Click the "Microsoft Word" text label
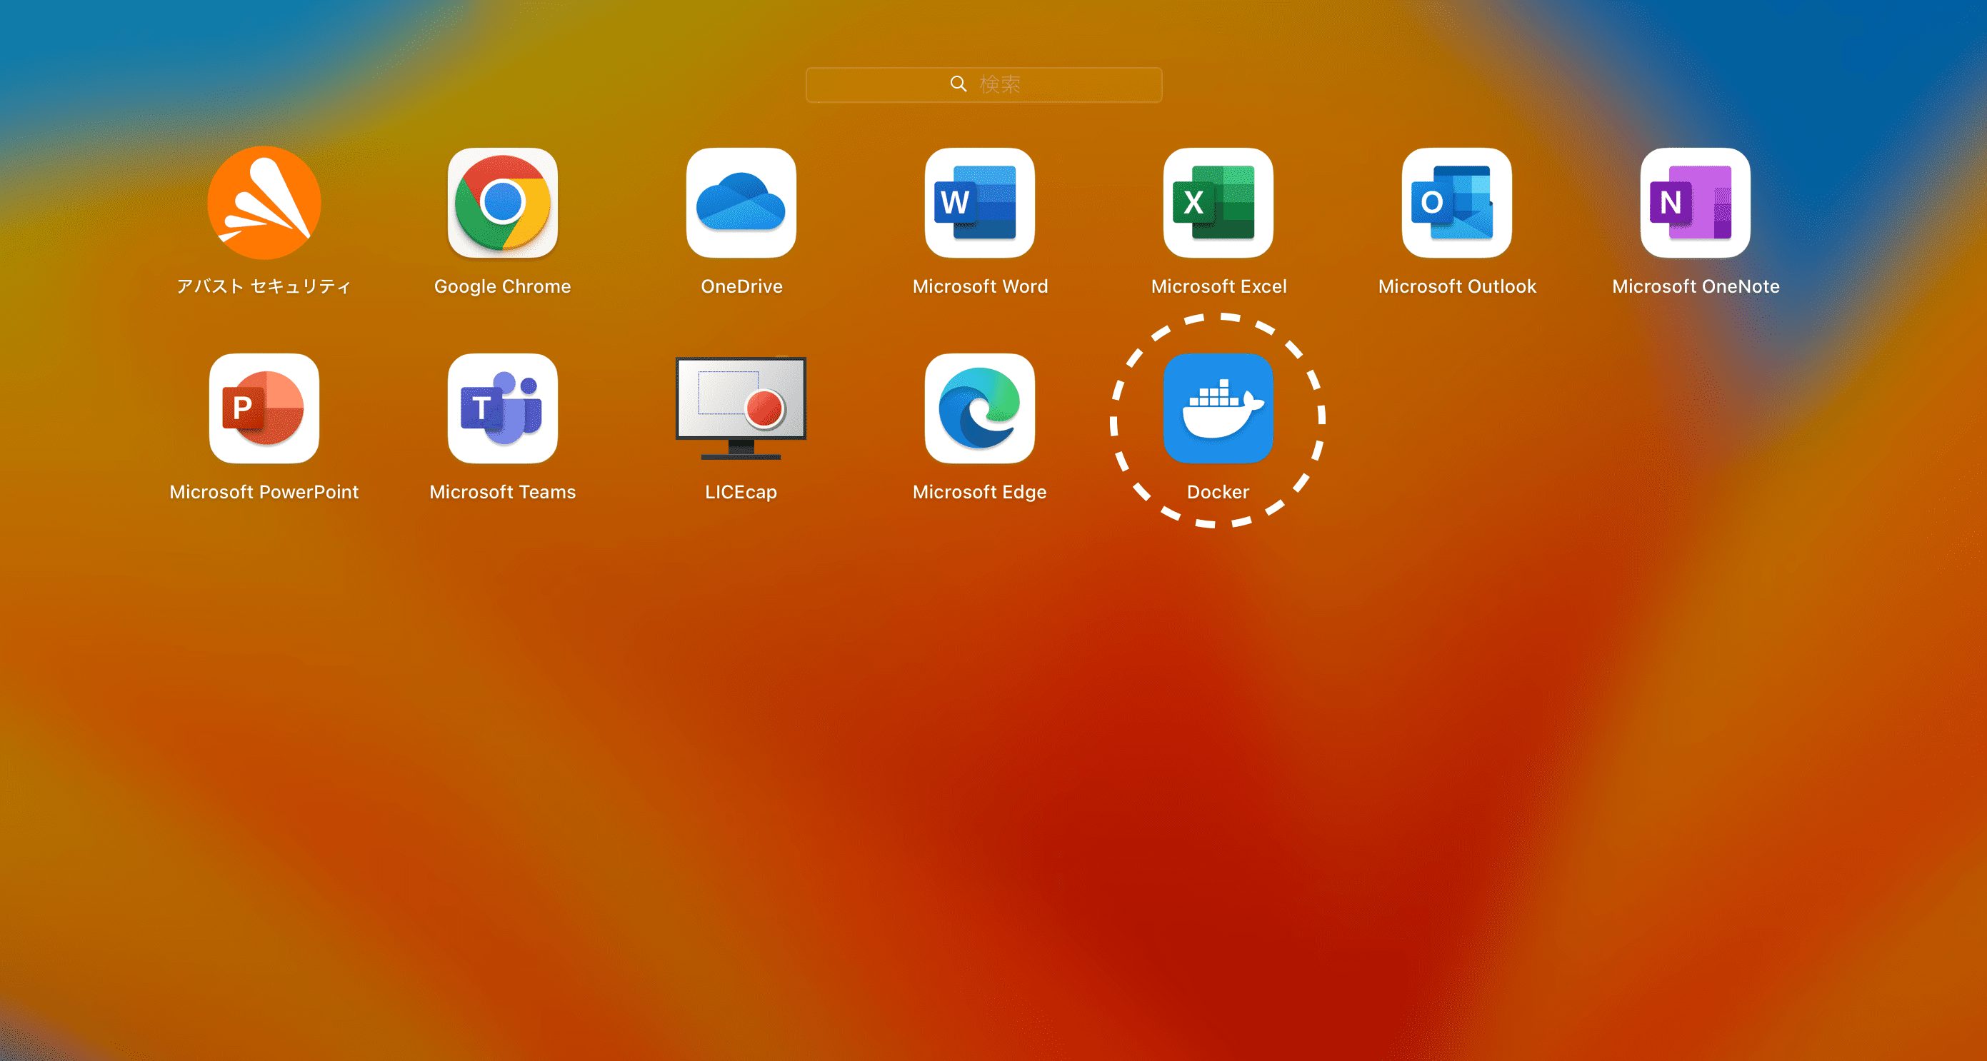The width and height of the screenshot is (1987, 1061). pos(980,287)
